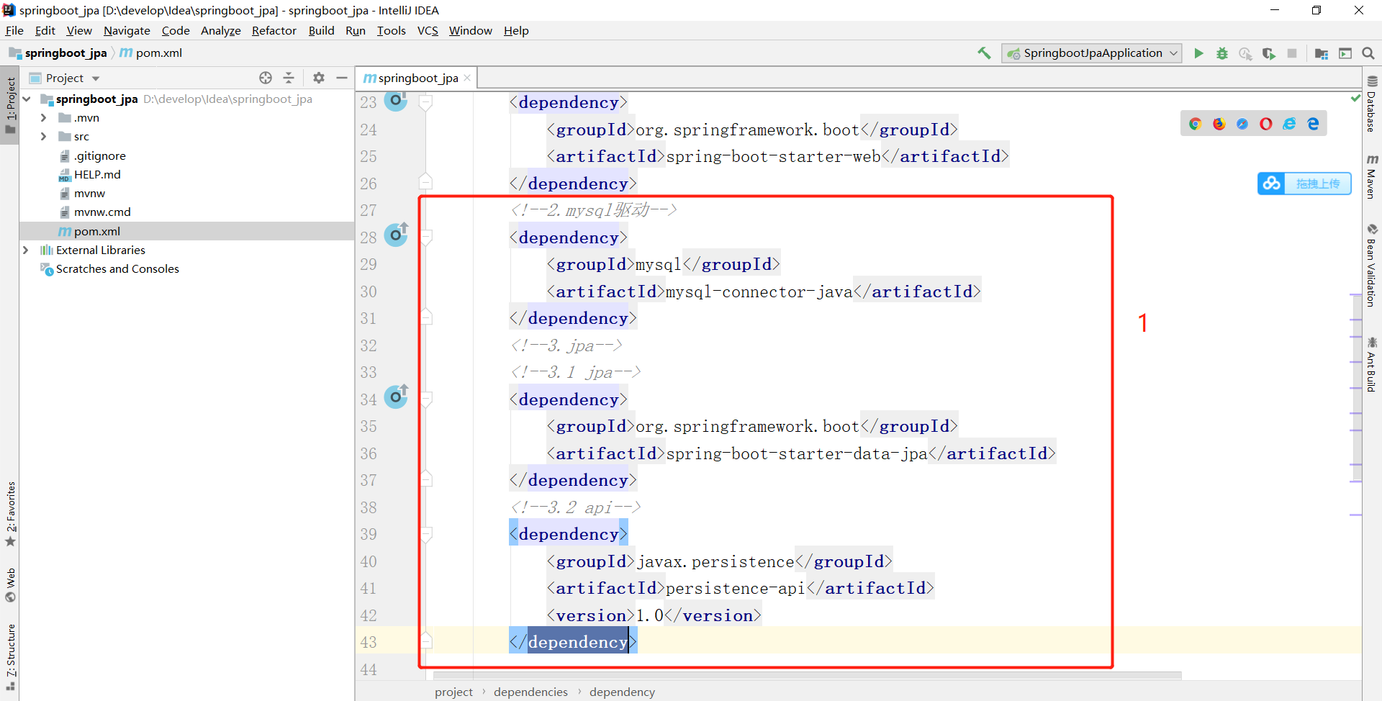The height and width of the screenshot is (701, 1382).
Task: Click 'dependencies' in the editor breadcrumb
Action: 530,692
